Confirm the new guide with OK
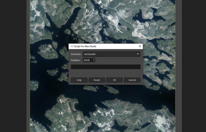 coord(114,80)
